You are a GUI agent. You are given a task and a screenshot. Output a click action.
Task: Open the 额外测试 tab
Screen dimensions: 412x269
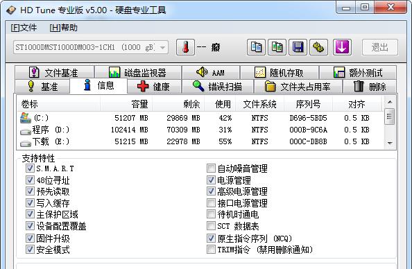pos(358,73)
